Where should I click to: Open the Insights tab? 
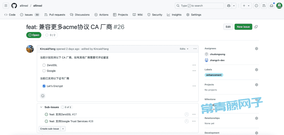tap(174, 15)
